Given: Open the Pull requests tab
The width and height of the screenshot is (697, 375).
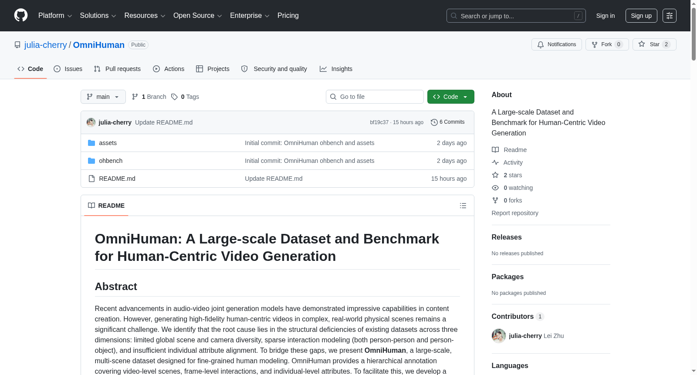Looking at the screenshot, I should 117,69.
